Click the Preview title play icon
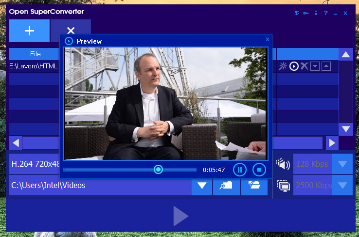 click(x=69, y=41)
